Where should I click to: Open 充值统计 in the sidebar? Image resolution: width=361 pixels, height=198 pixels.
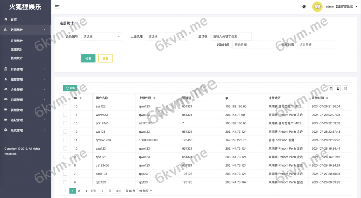(x=17, y=49)
